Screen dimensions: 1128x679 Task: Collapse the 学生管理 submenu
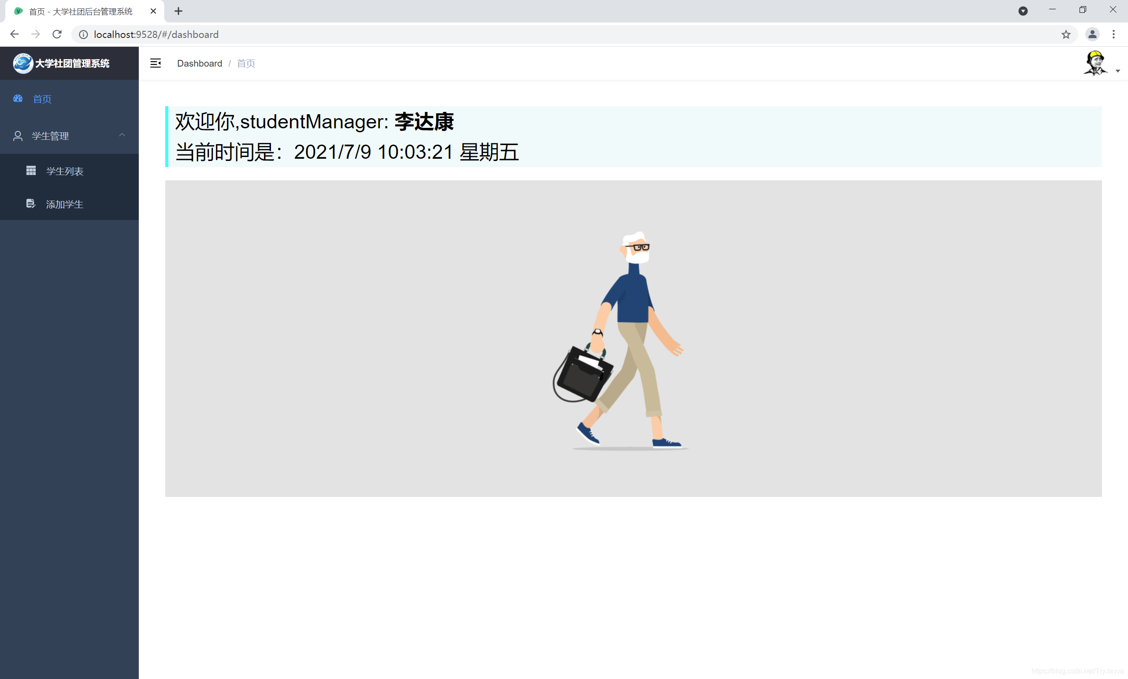point(122,135)
